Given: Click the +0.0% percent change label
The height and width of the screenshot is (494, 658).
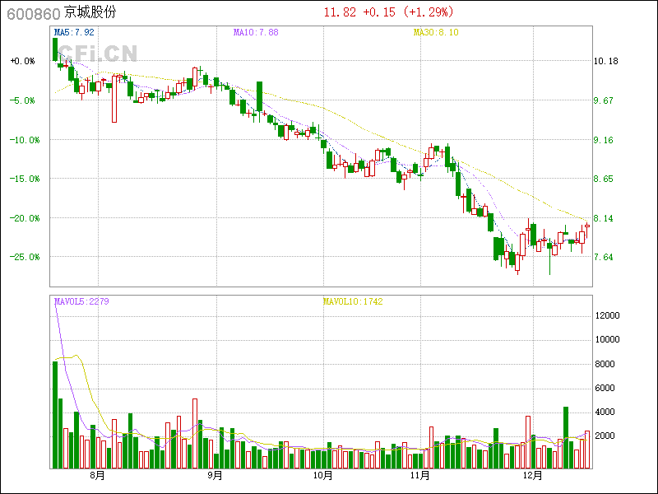Looking at the screenshot, I should pyautogui.click(x=22, y=61).
